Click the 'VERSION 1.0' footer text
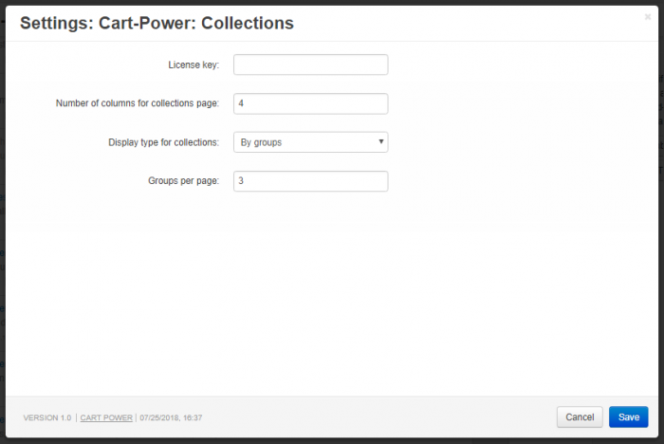 coord(47,417)
